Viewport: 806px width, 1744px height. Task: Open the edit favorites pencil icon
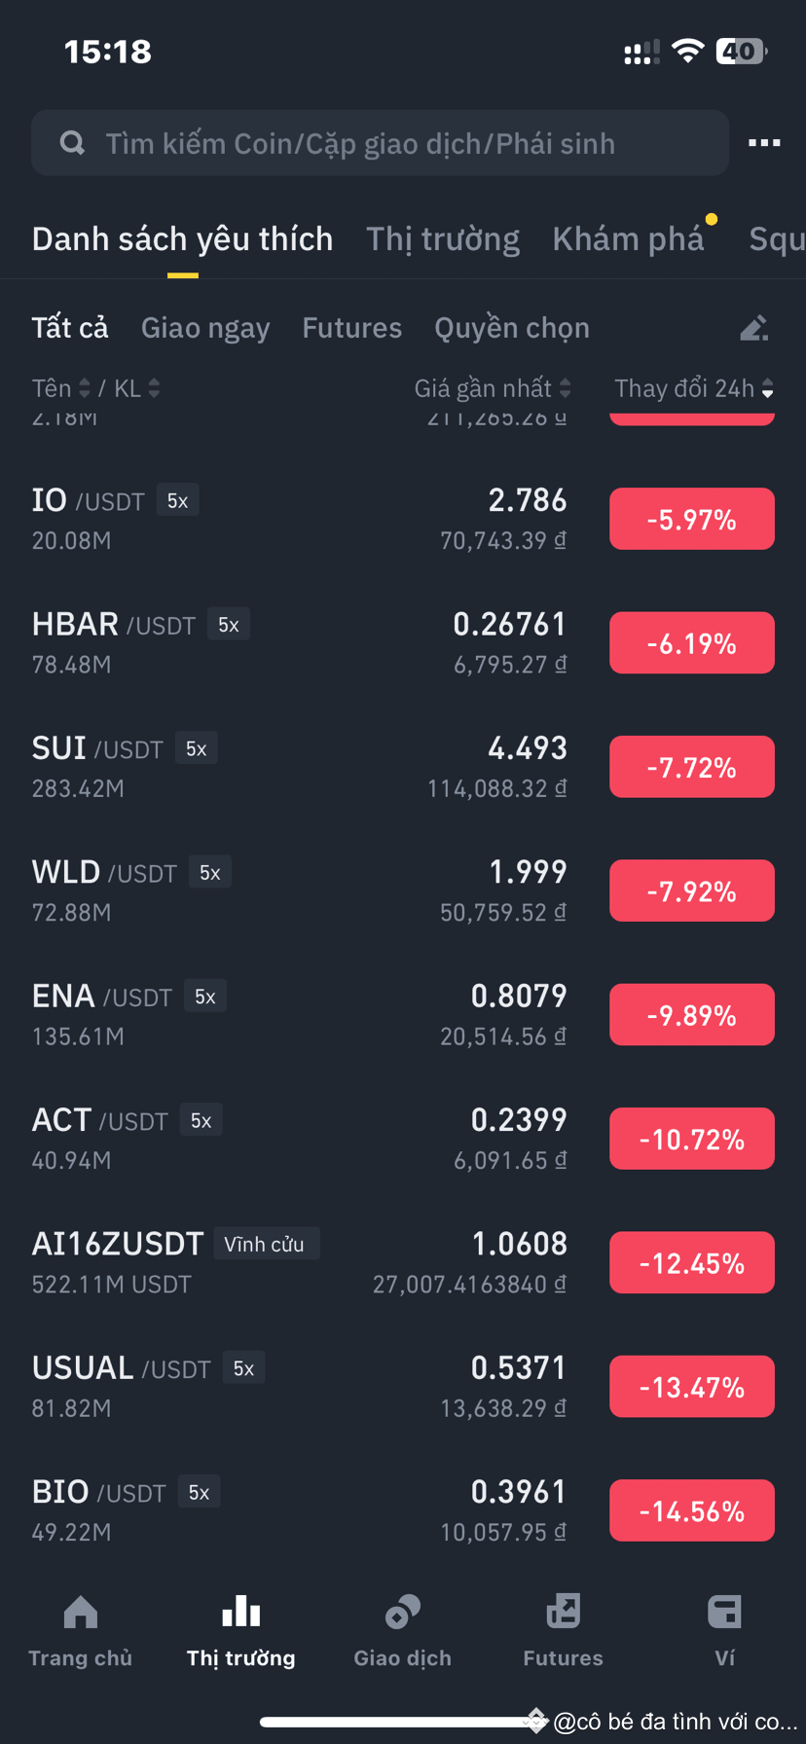[x=754, y=328]
